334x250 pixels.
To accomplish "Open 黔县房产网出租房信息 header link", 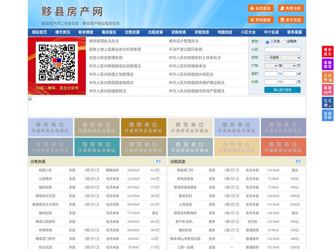I will pos(101,24).
